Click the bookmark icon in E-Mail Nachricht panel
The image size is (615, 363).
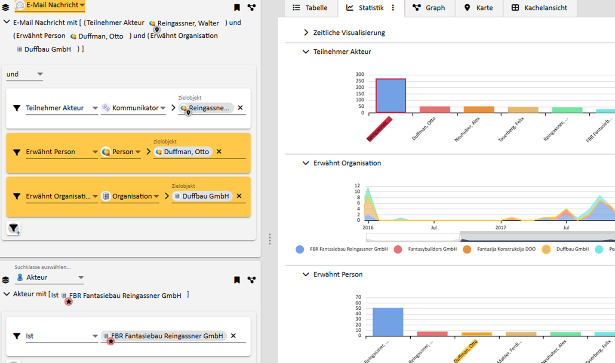237,7
